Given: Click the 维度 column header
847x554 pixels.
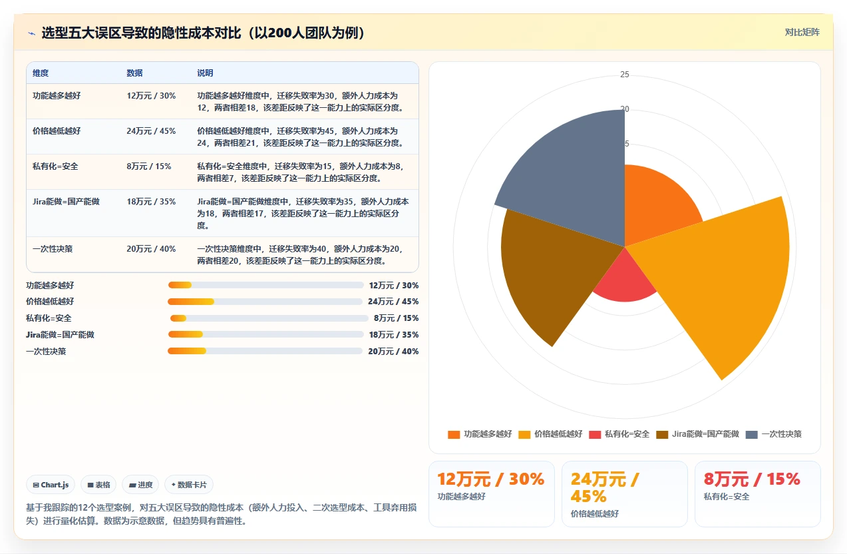Looking at the screenshot, I should 41,73.
